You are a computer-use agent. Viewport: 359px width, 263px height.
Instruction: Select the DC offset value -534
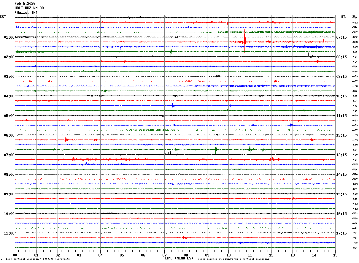click(x=355, y=101)
